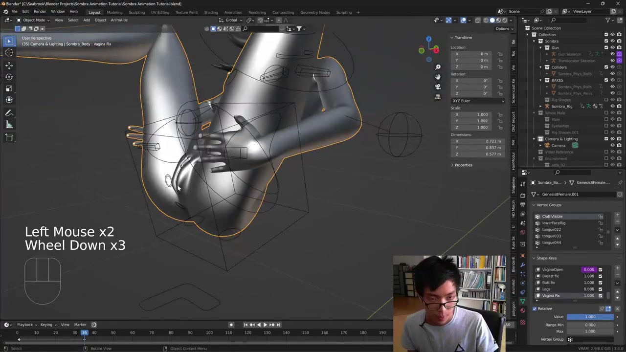
Task: Click the Options button in viewport header
Action: (x=504, y=29)
